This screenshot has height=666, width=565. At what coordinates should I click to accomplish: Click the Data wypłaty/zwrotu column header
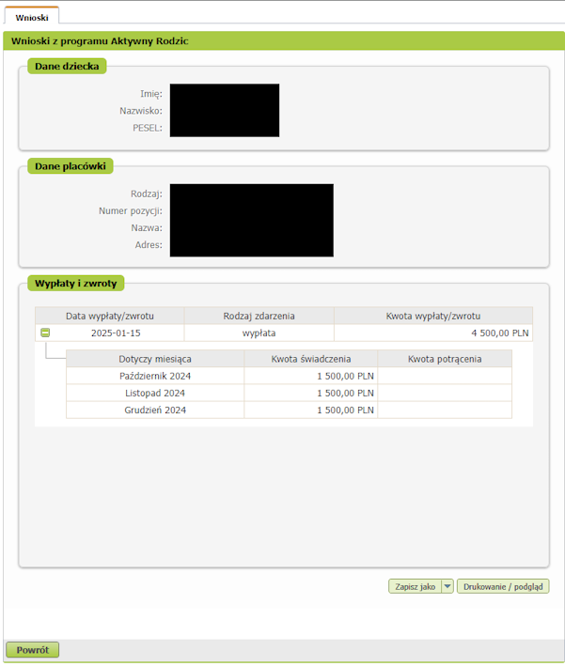coord(110,316)
